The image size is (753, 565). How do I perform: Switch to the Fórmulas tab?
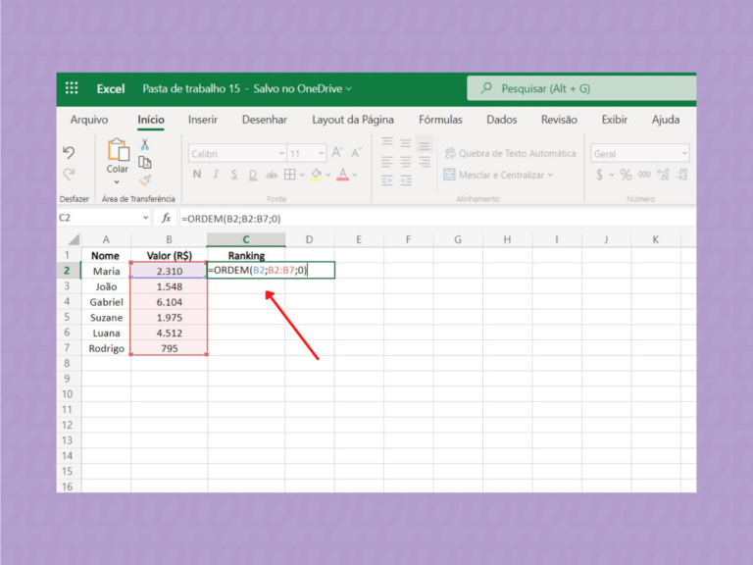[440, 120]
